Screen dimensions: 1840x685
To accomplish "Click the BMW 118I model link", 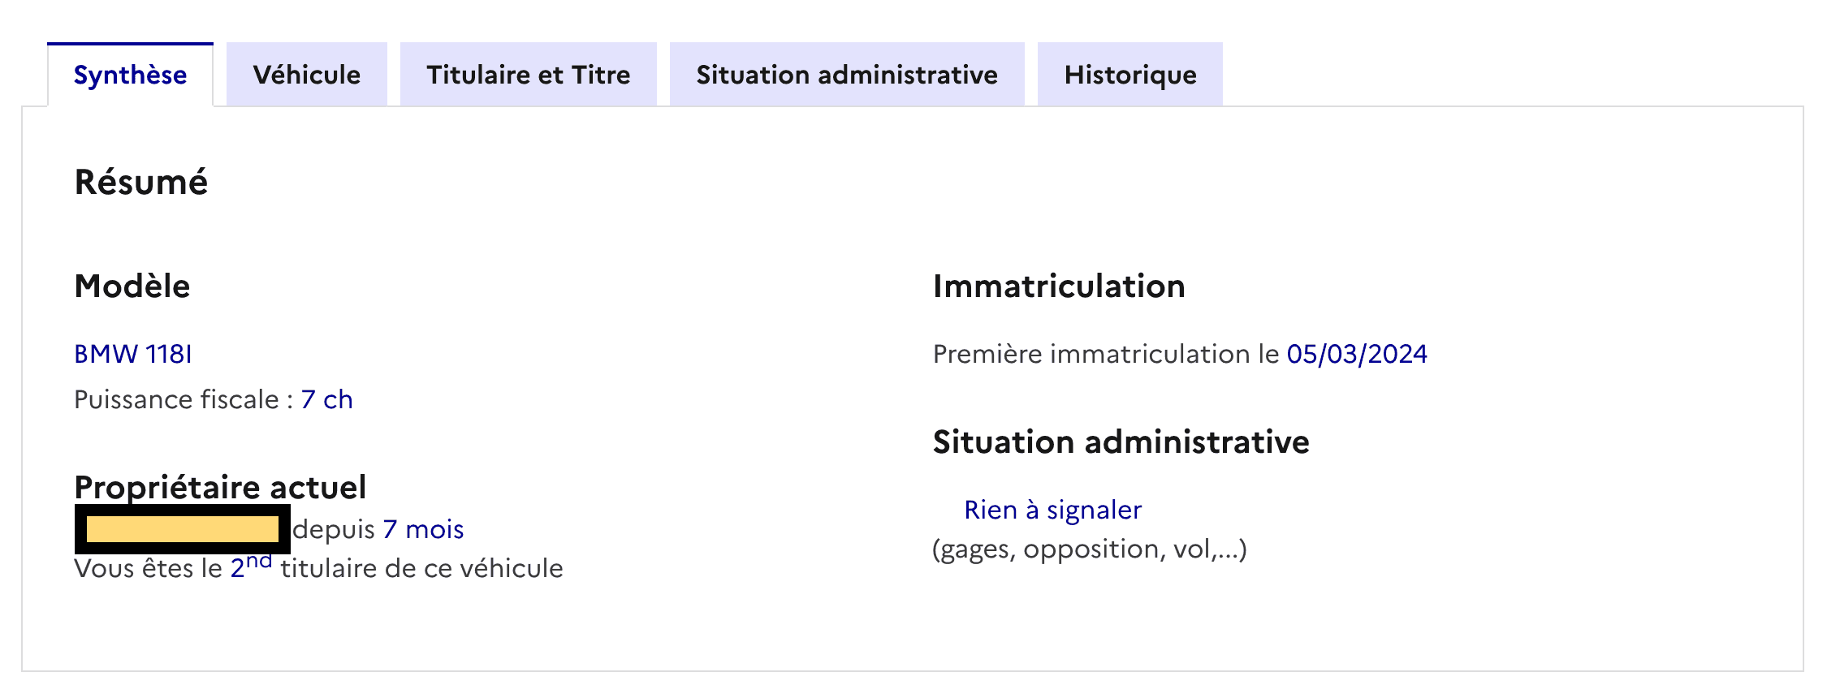I will [x=135, y=353].
